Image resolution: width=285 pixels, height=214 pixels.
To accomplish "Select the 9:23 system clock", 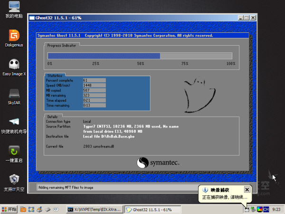I will [276, 209].
